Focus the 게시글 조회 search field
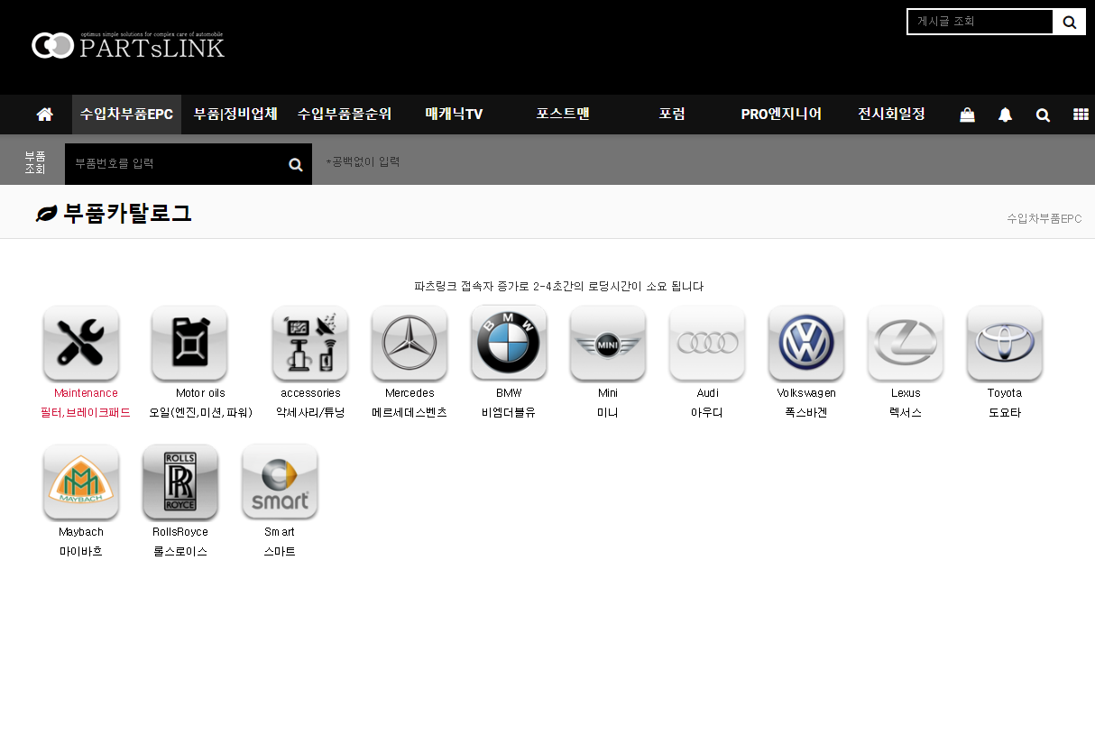 980,22
